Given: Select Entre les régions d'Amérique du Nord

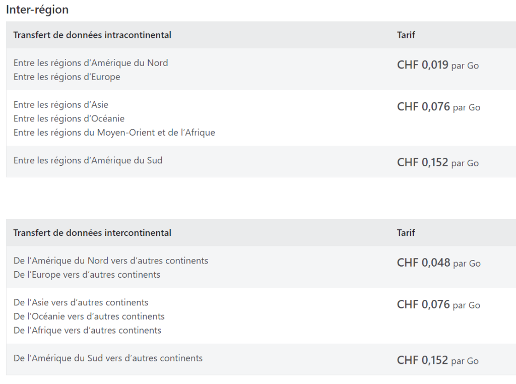Looking at the screenshot, I should click(x=91, y=62).
